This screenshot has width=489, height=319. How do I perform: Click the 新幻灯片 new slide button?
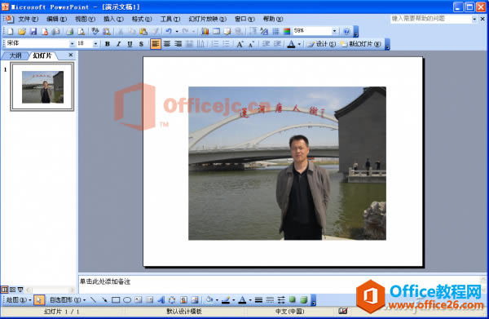tap(360, 44)
